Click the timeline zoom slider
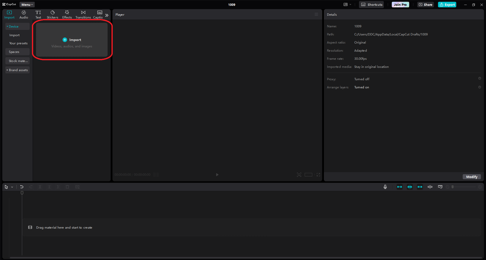 (464, 187)
